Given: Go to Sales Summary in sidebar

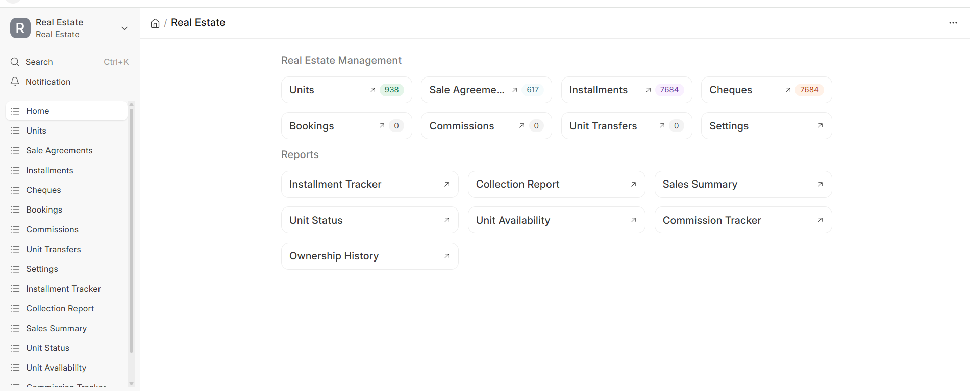Looking at the screenshot, I should (x=66, y=328).
